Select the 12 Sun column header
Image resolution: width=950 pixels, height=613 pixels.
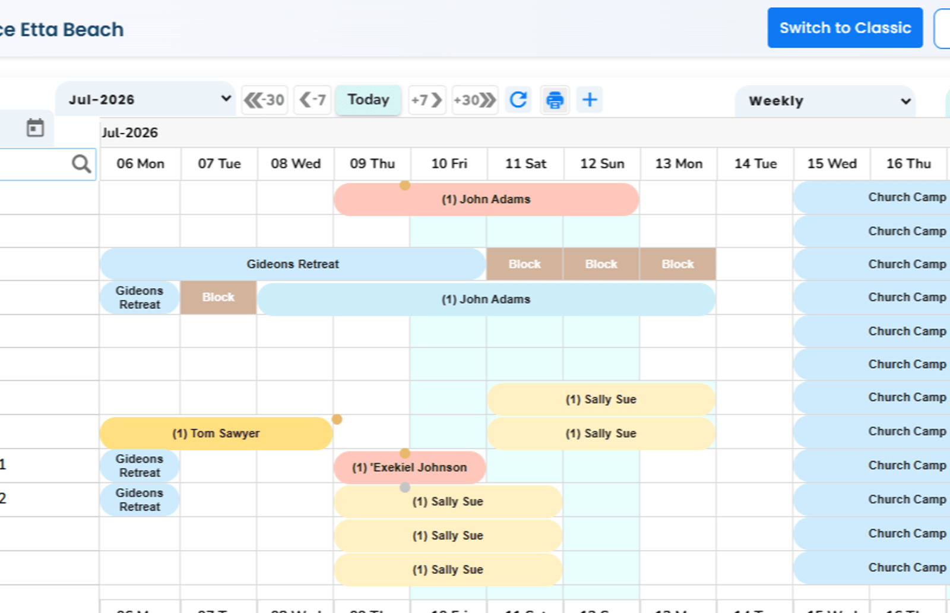tap(602, 164)
